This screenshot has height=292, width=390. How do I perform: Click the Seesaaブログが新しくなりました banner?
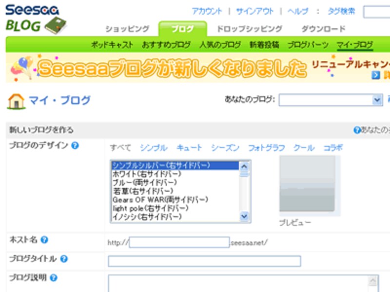tap(198, 68)
